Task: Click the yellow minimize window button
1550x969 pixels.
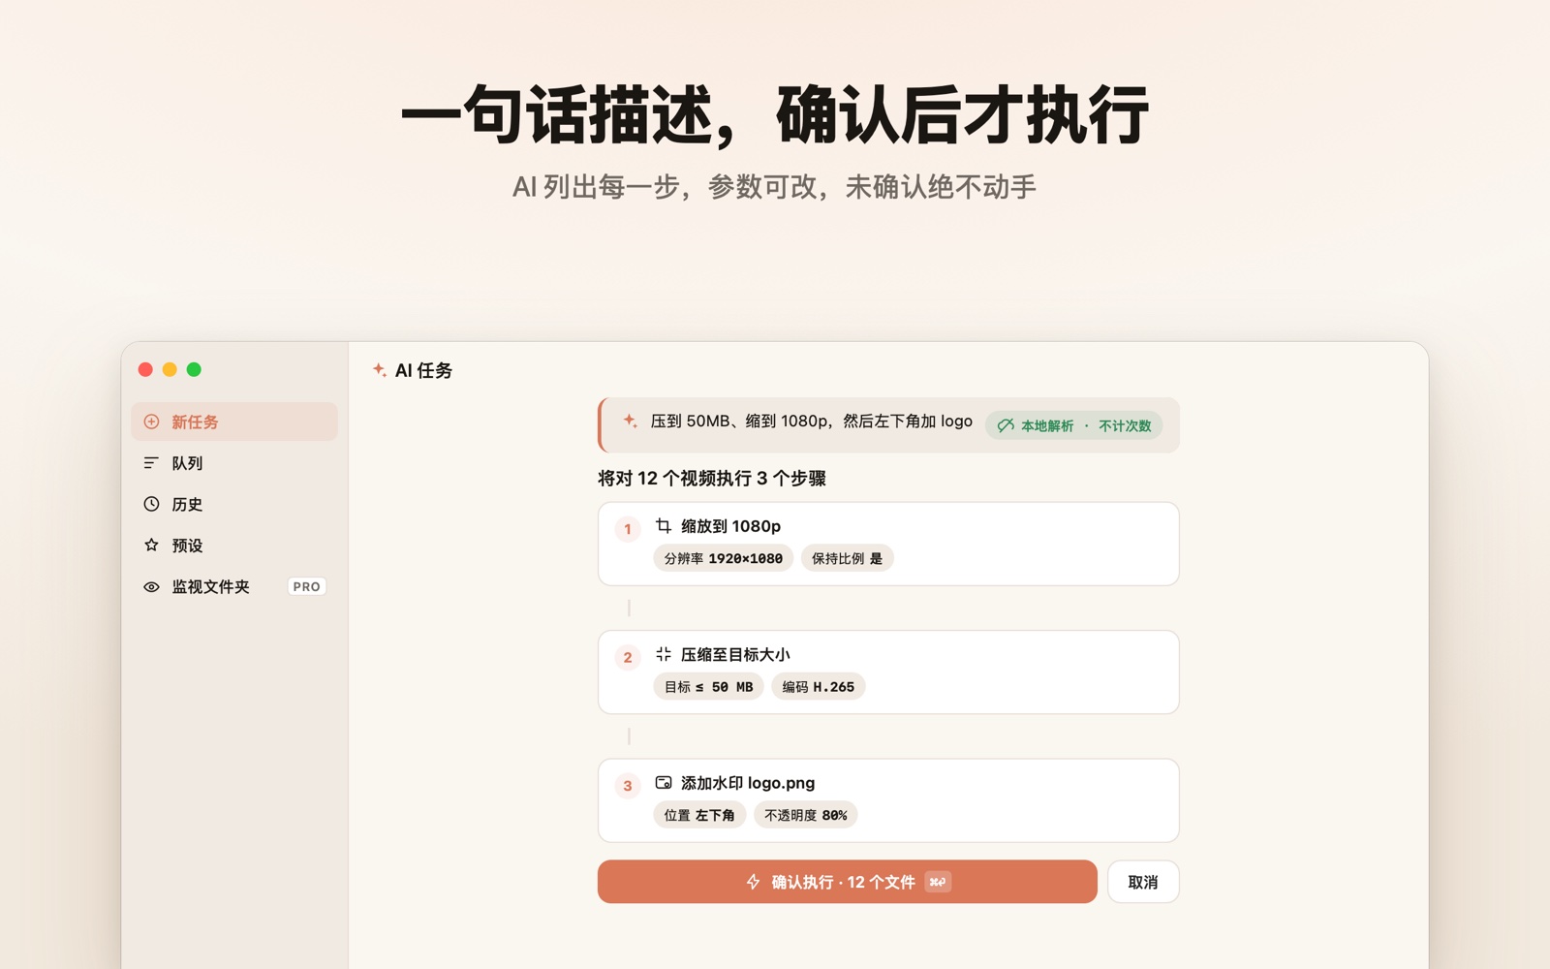Action: [x=170, y=369]
